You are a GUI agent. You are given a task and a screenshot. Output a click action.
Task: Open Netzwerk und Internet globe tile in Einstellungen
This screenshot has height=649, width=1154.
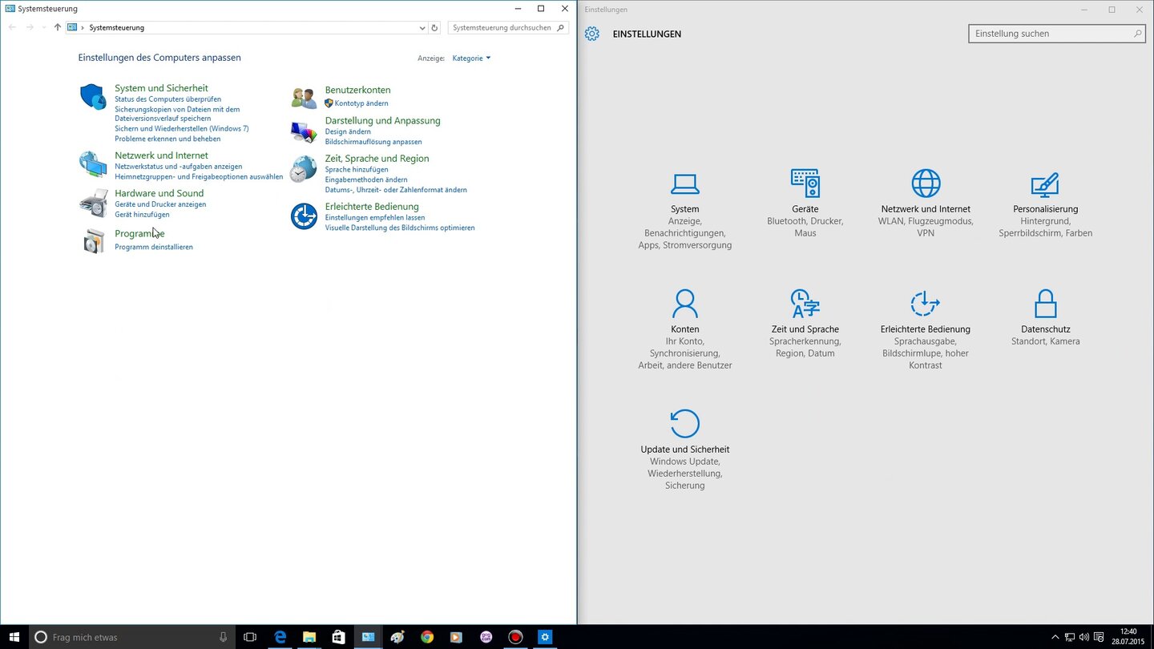[x=926, y=204]
